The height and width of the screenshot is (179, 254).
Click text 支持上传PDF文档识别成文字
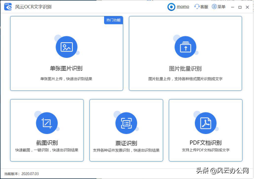[206, 150]
